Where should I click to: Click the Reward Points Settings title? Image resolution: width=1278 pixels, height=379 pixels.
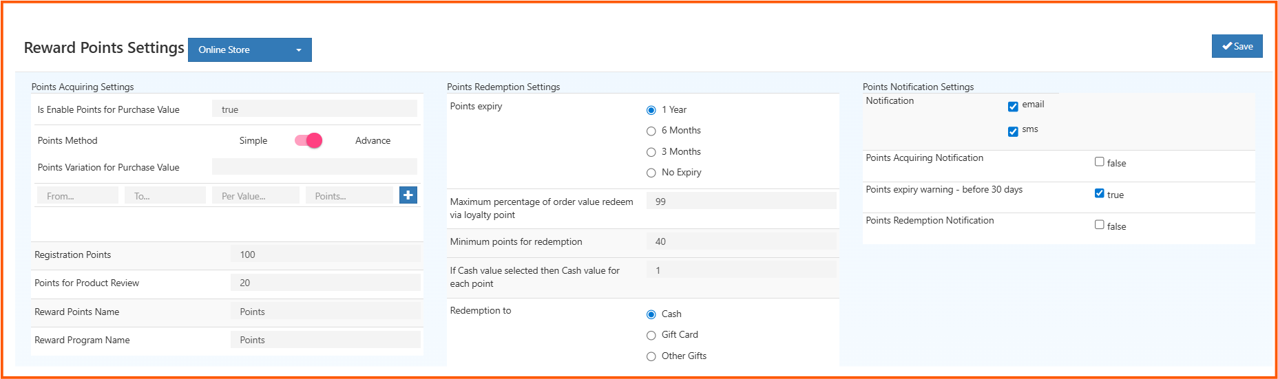pos(104,47)
